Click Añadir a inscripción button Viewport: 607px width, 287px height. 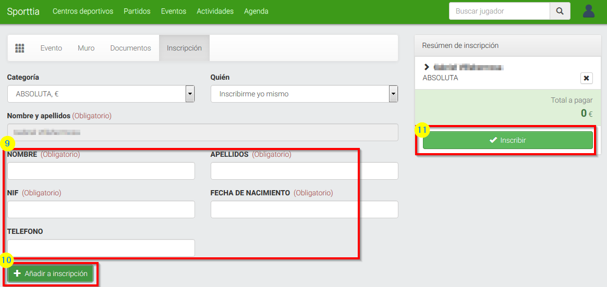pos(51,273)
